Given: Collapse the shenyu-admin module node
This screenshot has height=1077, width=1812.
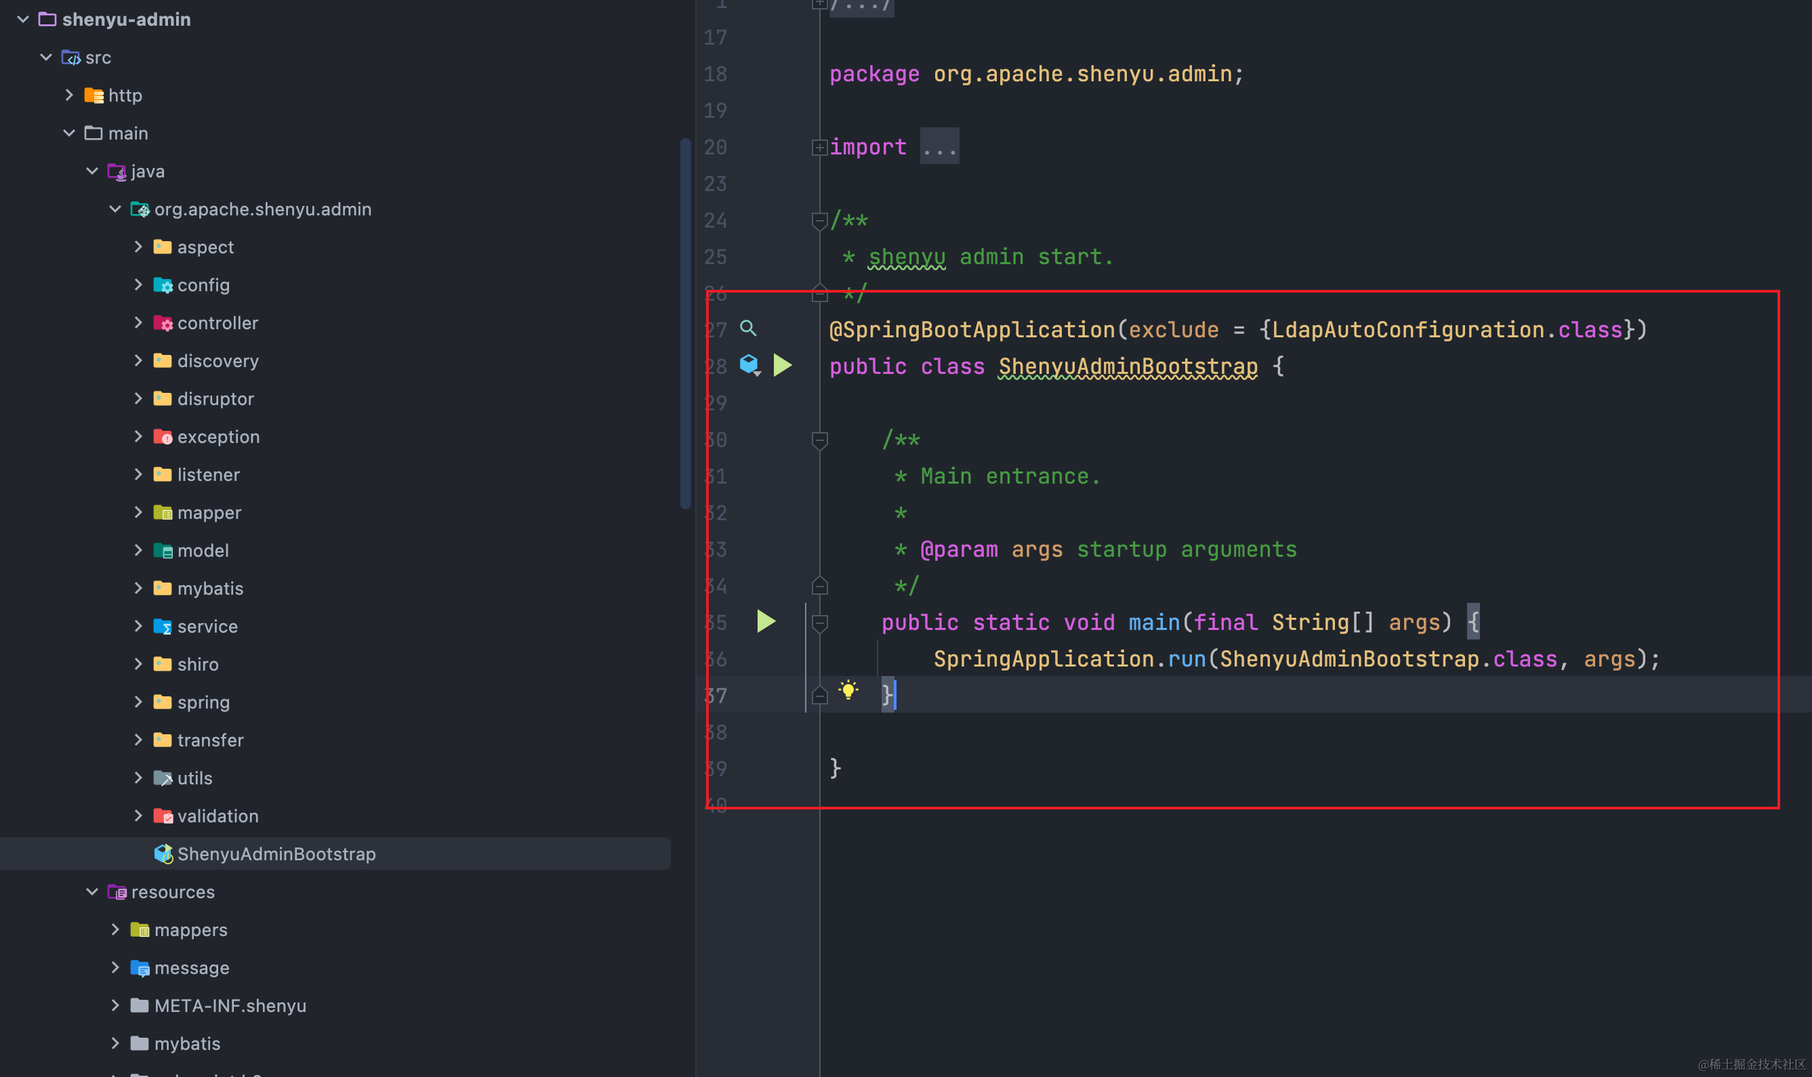Looking at the screenshot, I should (23, 19).
